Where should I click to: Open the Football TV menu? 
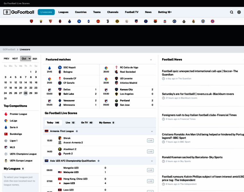point(132,12)
